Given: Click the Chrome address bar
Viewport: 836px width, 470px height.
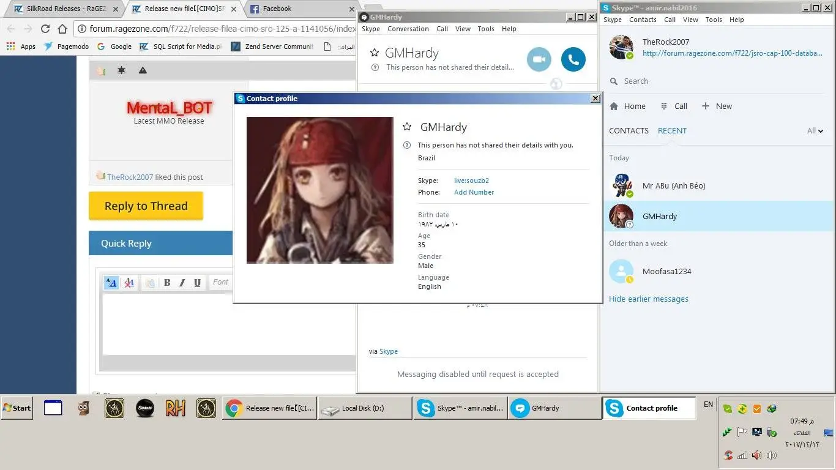Looking at the screenshot, I should pos(215,29).
